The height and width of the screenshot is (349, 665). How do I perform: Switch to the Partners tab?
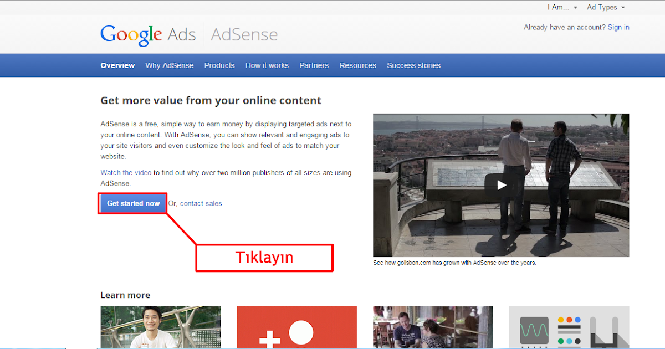coord(314,65)
